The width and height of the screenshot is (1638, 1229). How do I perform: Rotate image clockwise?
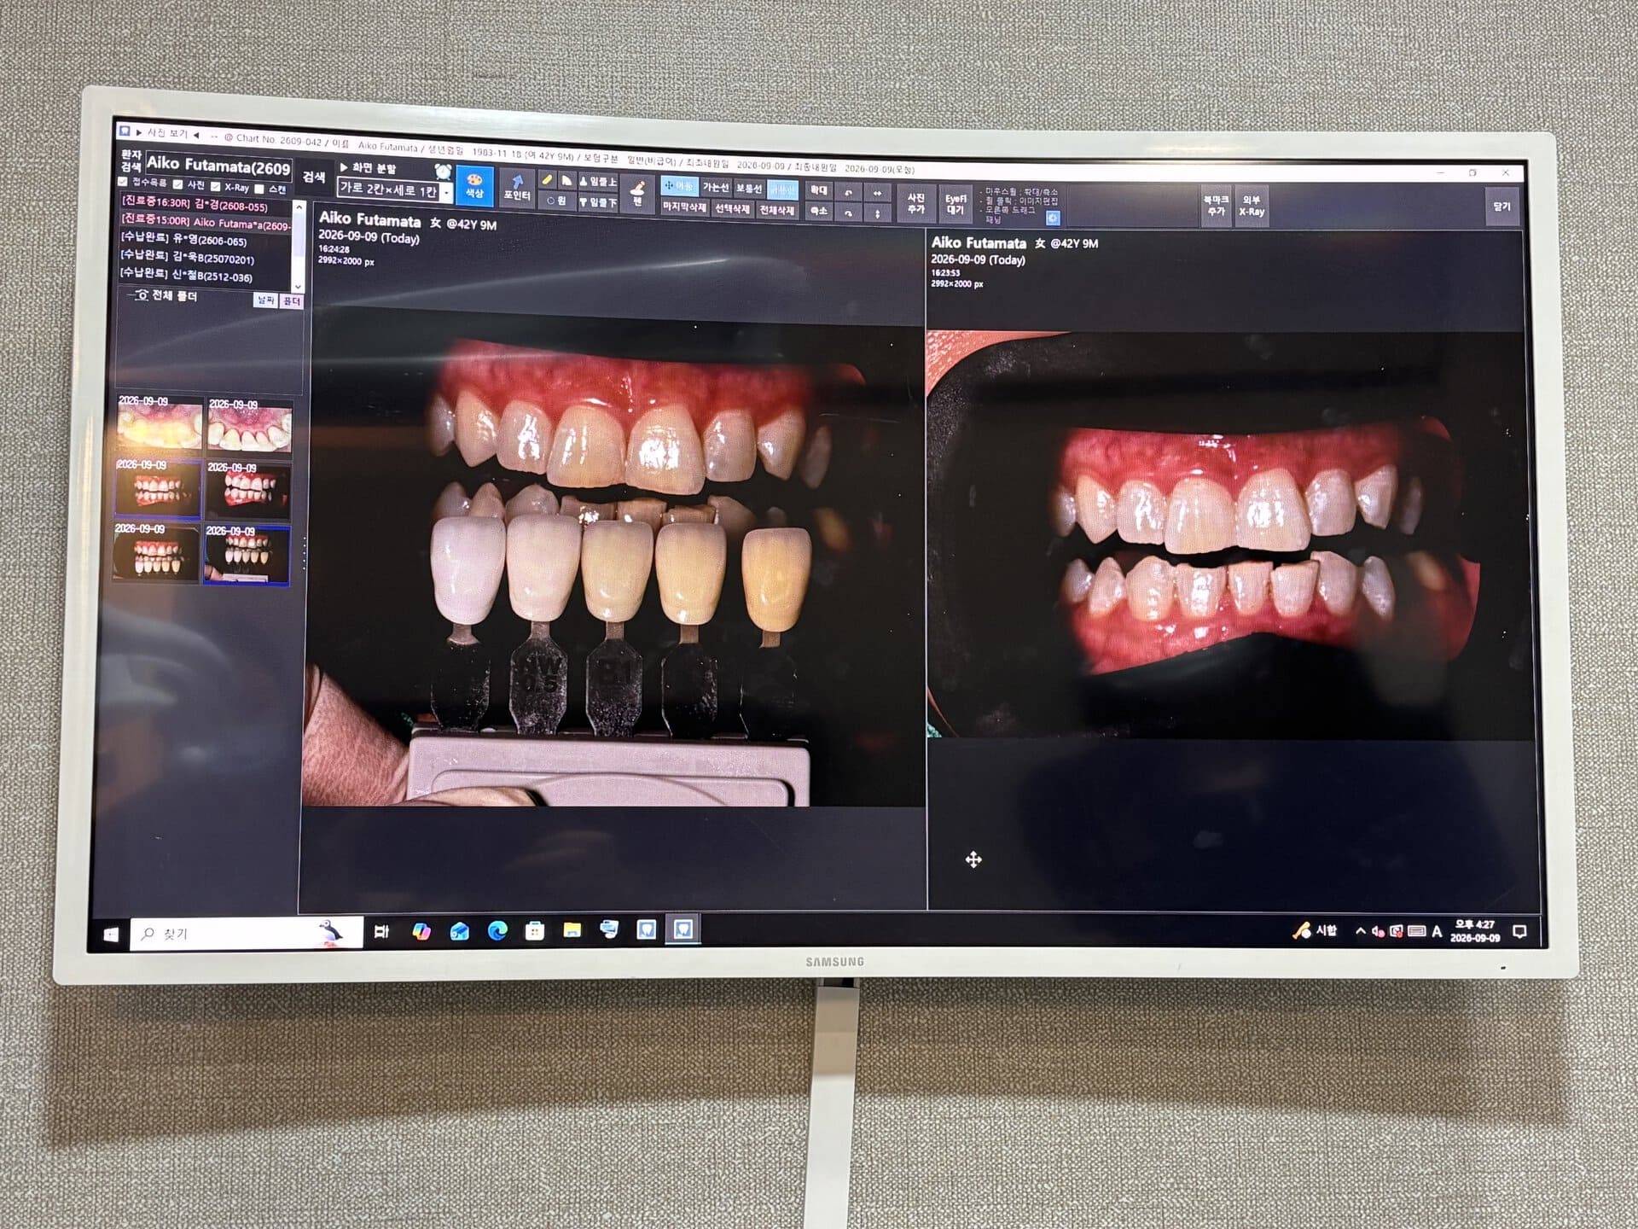[x=848, y=213]
